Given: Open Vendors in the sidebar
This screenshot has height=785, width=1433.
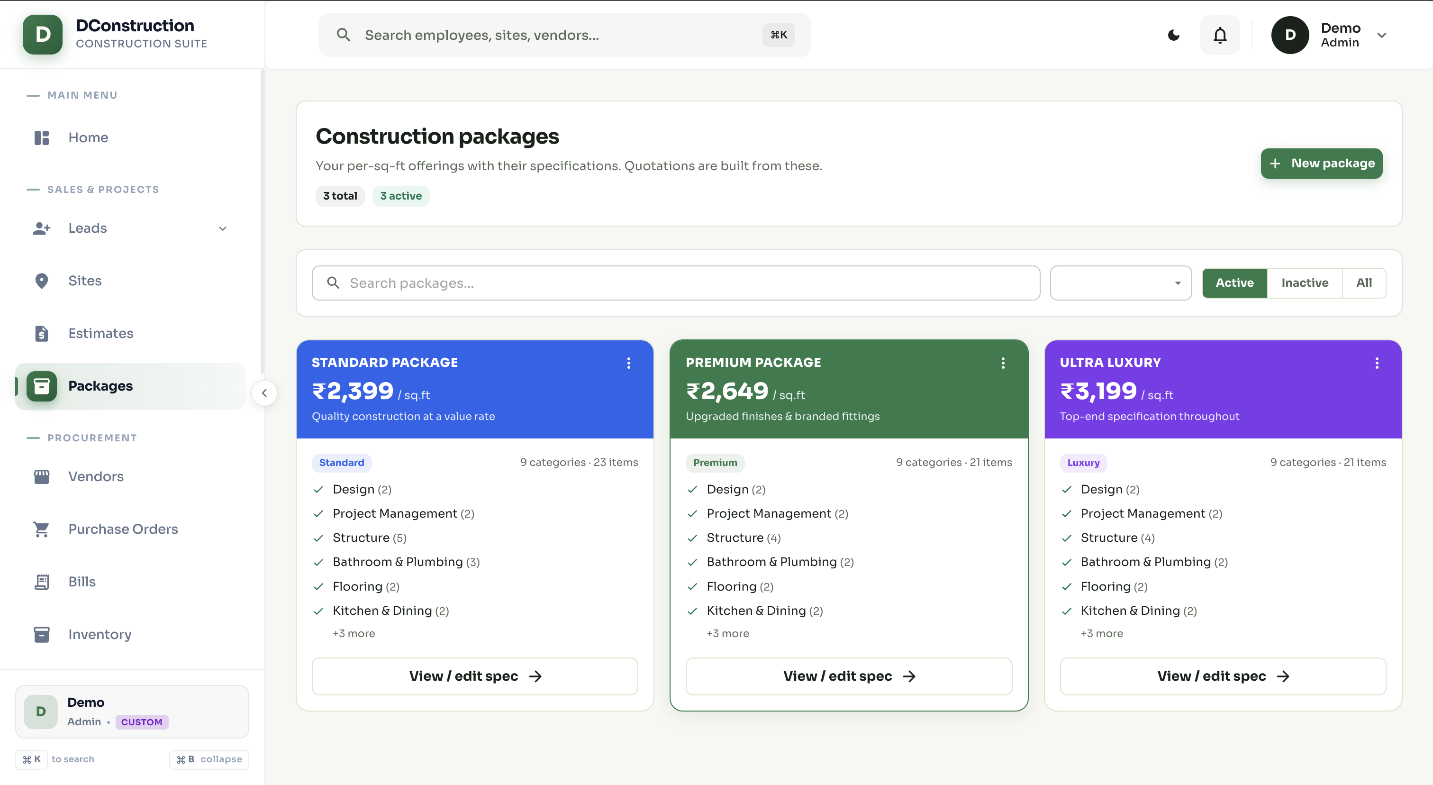Looking at the screenshot, I should pos(130,476).
